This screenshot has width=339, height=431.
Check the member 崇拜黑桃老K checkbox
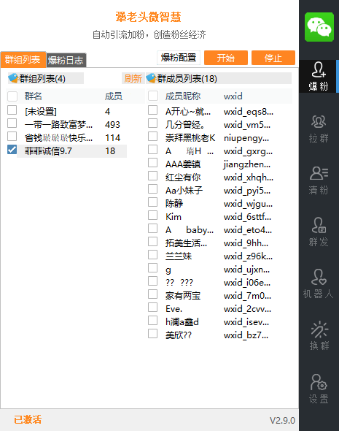click(x=153, y=137)
